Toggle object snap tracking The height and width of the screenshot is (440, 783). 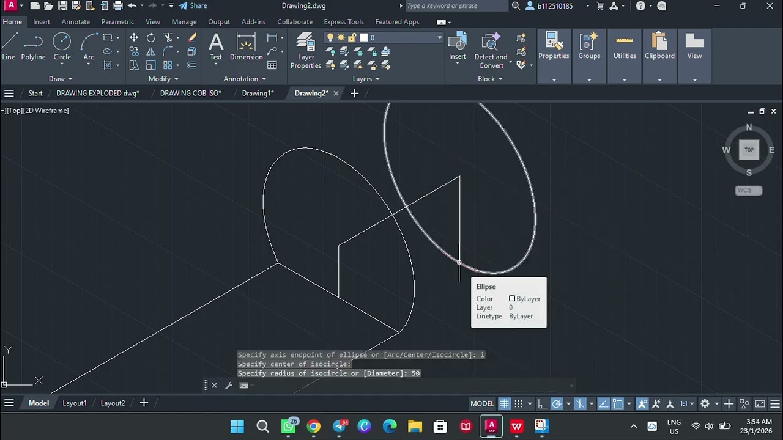point(603,403)
